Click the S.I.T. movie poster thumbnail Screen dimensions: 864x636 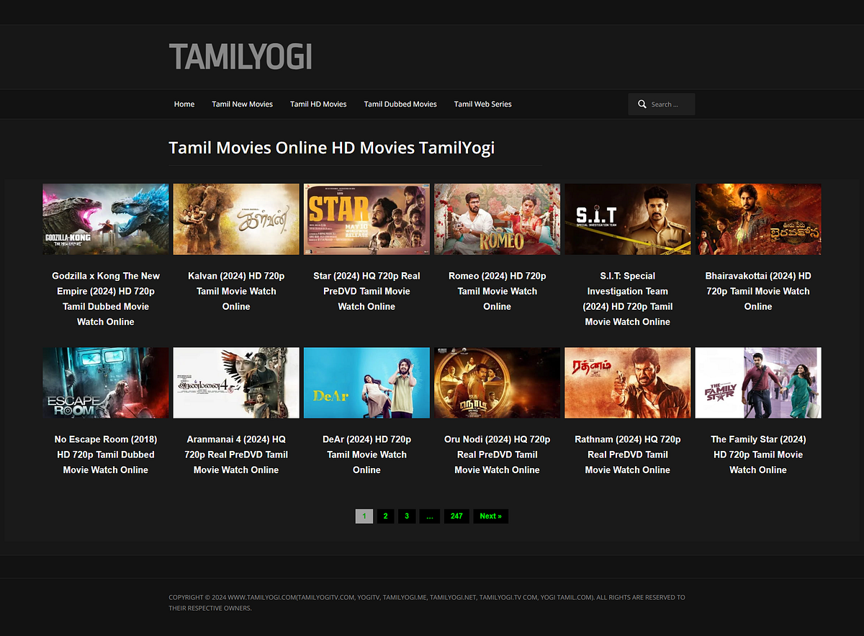[627, 219]
